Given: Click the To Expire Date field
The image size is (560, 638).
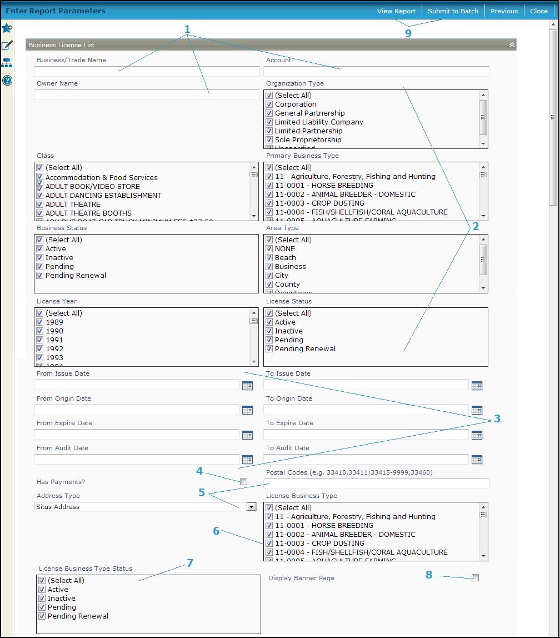Looking at the screenshot, I should click(x=366, y=435).
